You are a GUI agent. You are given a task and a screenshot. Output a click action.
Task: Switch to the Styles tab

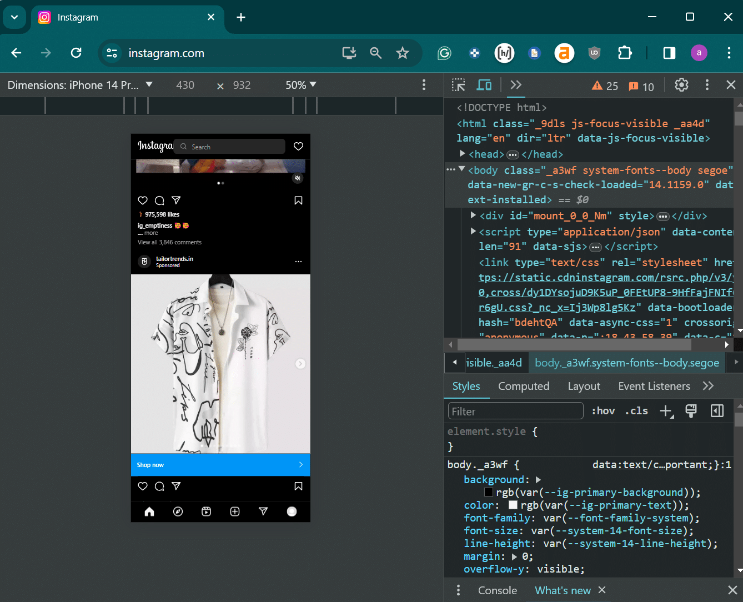[x=466, y=386]
